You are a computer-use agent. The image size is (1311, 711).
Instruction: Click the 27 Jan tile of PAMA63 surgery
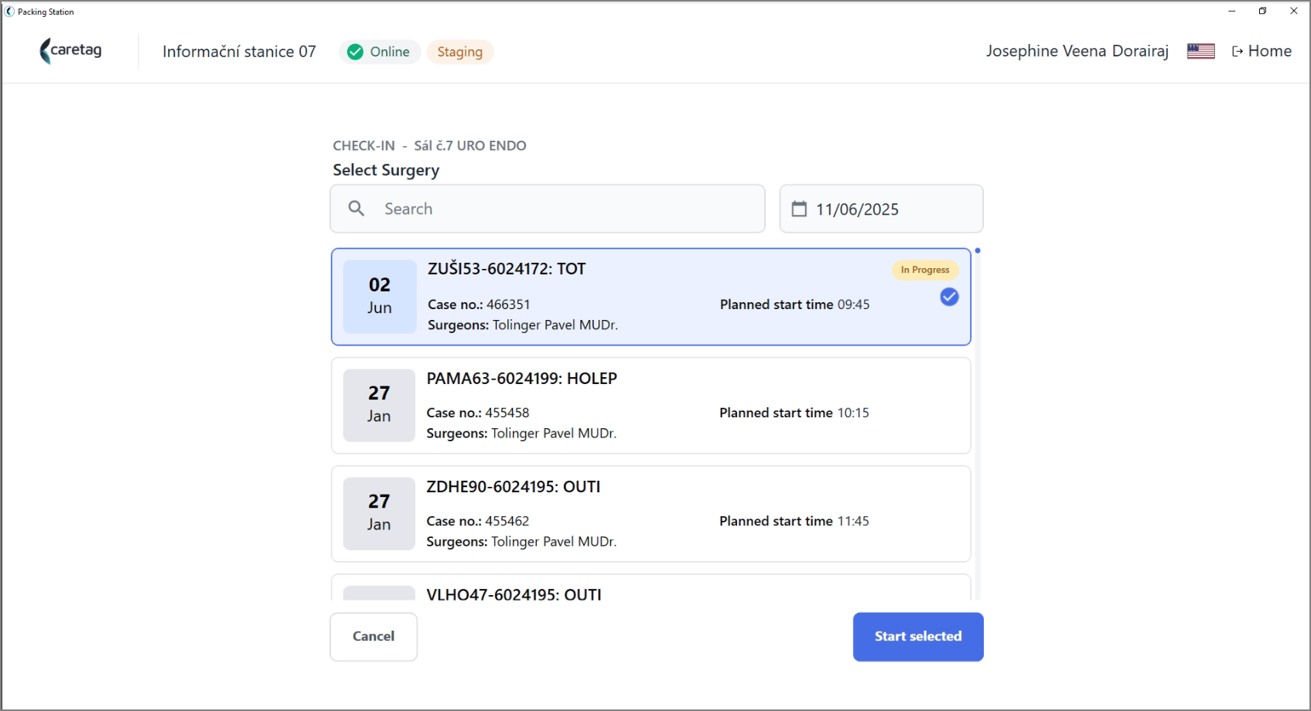pos(379,405)
